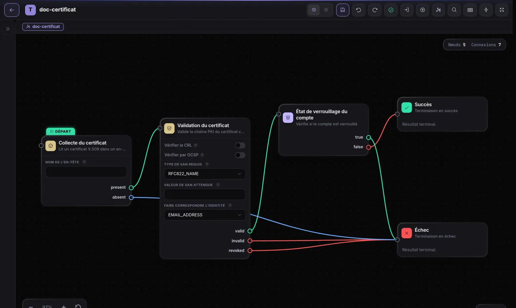Select the doc-certificat breadcrumb tab
Screen dimensions: 516x308
tap(43, 27)
